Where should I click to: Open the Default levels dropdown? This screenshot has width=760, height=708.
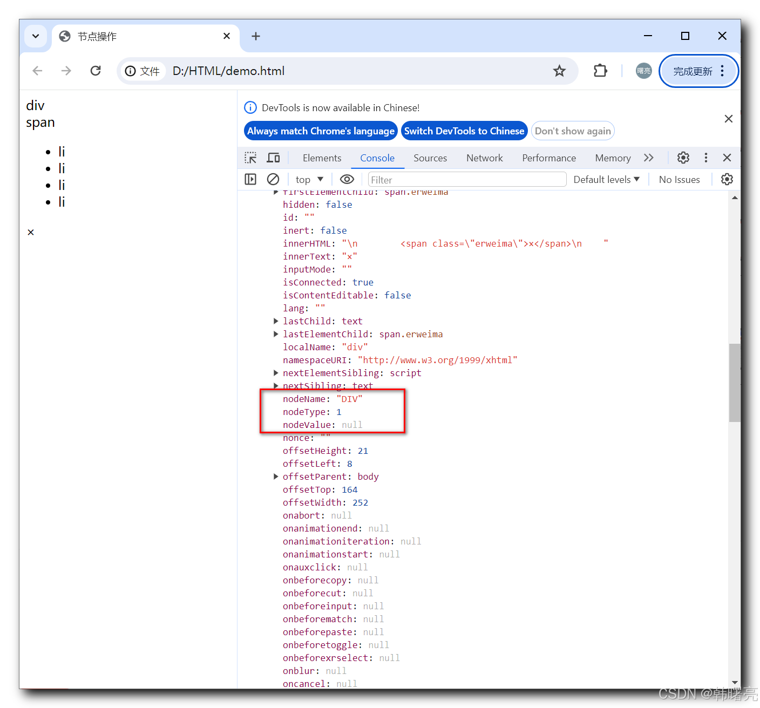pyautogui.click(x=607, y=179)
